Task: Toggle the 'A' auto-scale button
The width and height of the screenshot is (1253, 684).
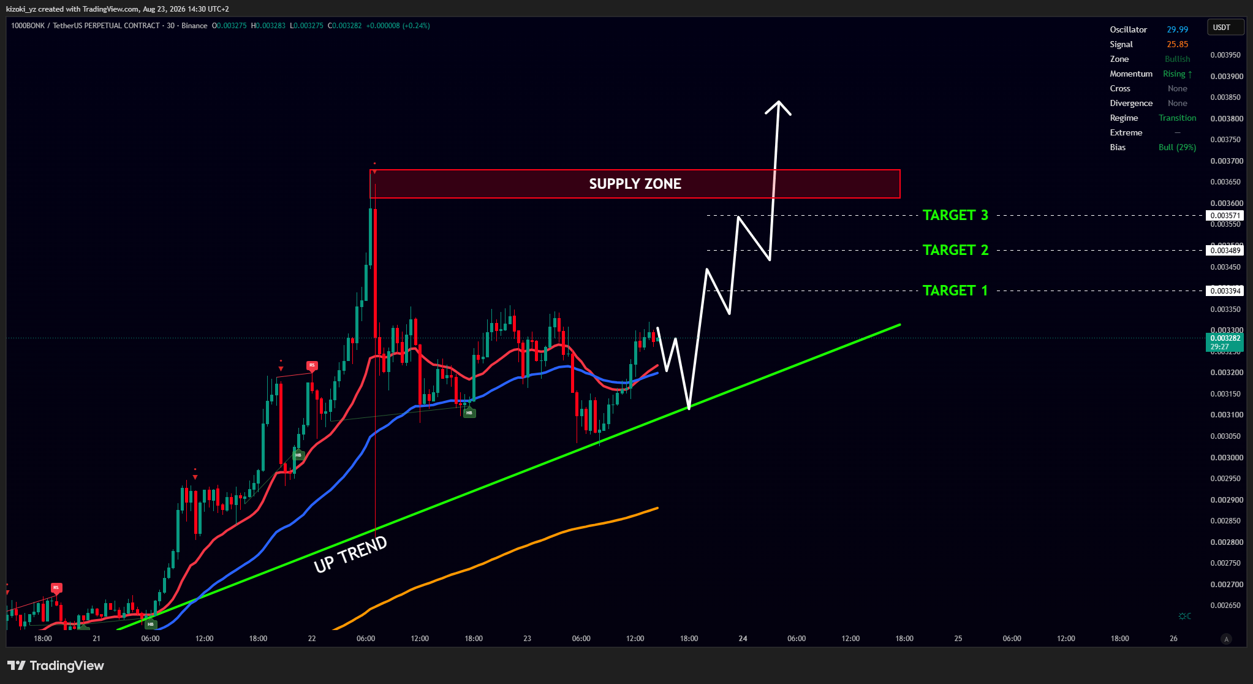Action: coord(1226,639)
